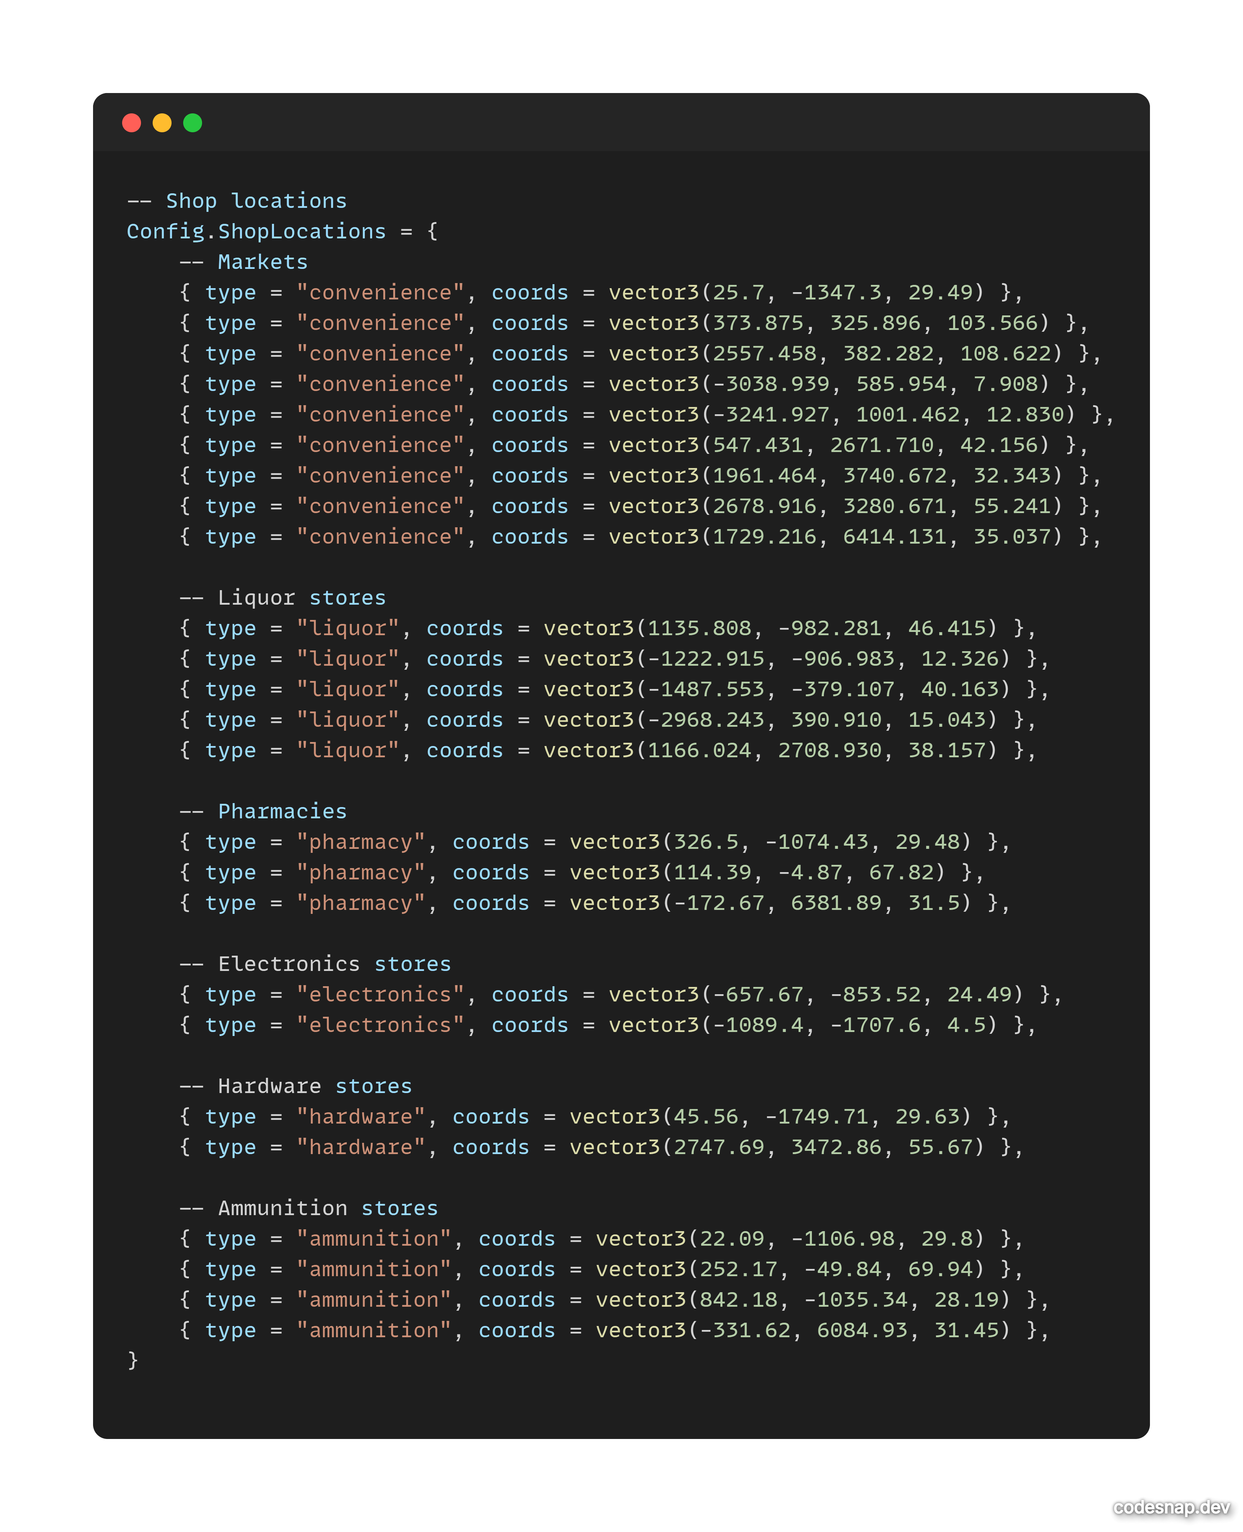Image resolution: width=1243 pixels, height=1532 pixels.
Task: Click vector3(-1222.915, -906.983, 12.326) value
Action: click(x=777, y=659)
